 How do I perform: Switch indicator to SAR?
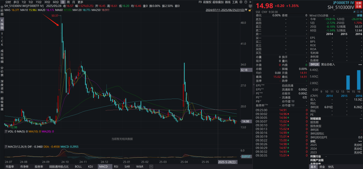point(127,166)
